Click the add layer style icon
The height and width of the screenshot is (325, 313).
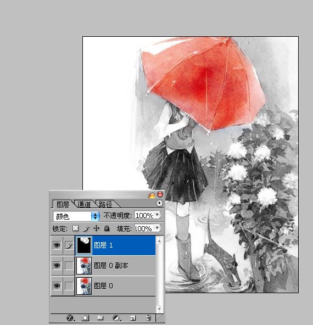[70, 318]
